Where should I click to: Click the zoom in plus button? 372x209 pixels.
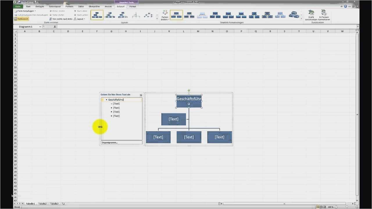pos(358,207)
